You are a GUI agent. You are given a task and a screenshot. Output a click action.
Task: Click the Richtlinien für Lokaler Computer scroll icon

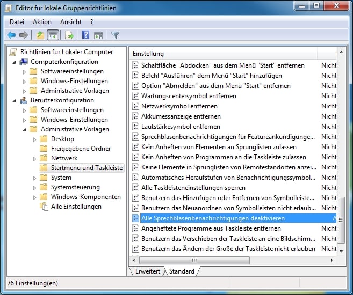13,52
